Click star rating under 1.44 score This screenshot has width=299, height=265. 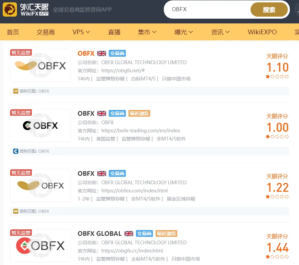(277, 257)
